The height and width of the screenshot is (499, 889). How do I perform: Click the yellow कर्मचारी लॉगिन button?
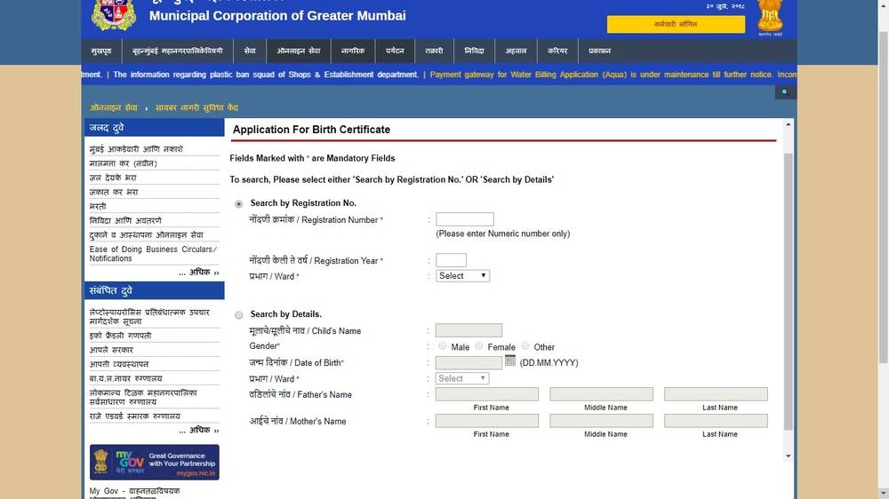(676, 24)
